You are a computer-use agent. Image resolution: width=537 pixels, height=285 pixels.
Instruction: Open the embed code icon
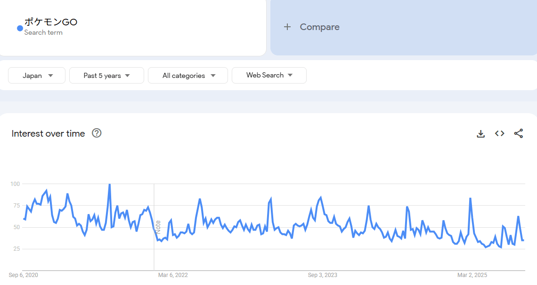point(499,134)
